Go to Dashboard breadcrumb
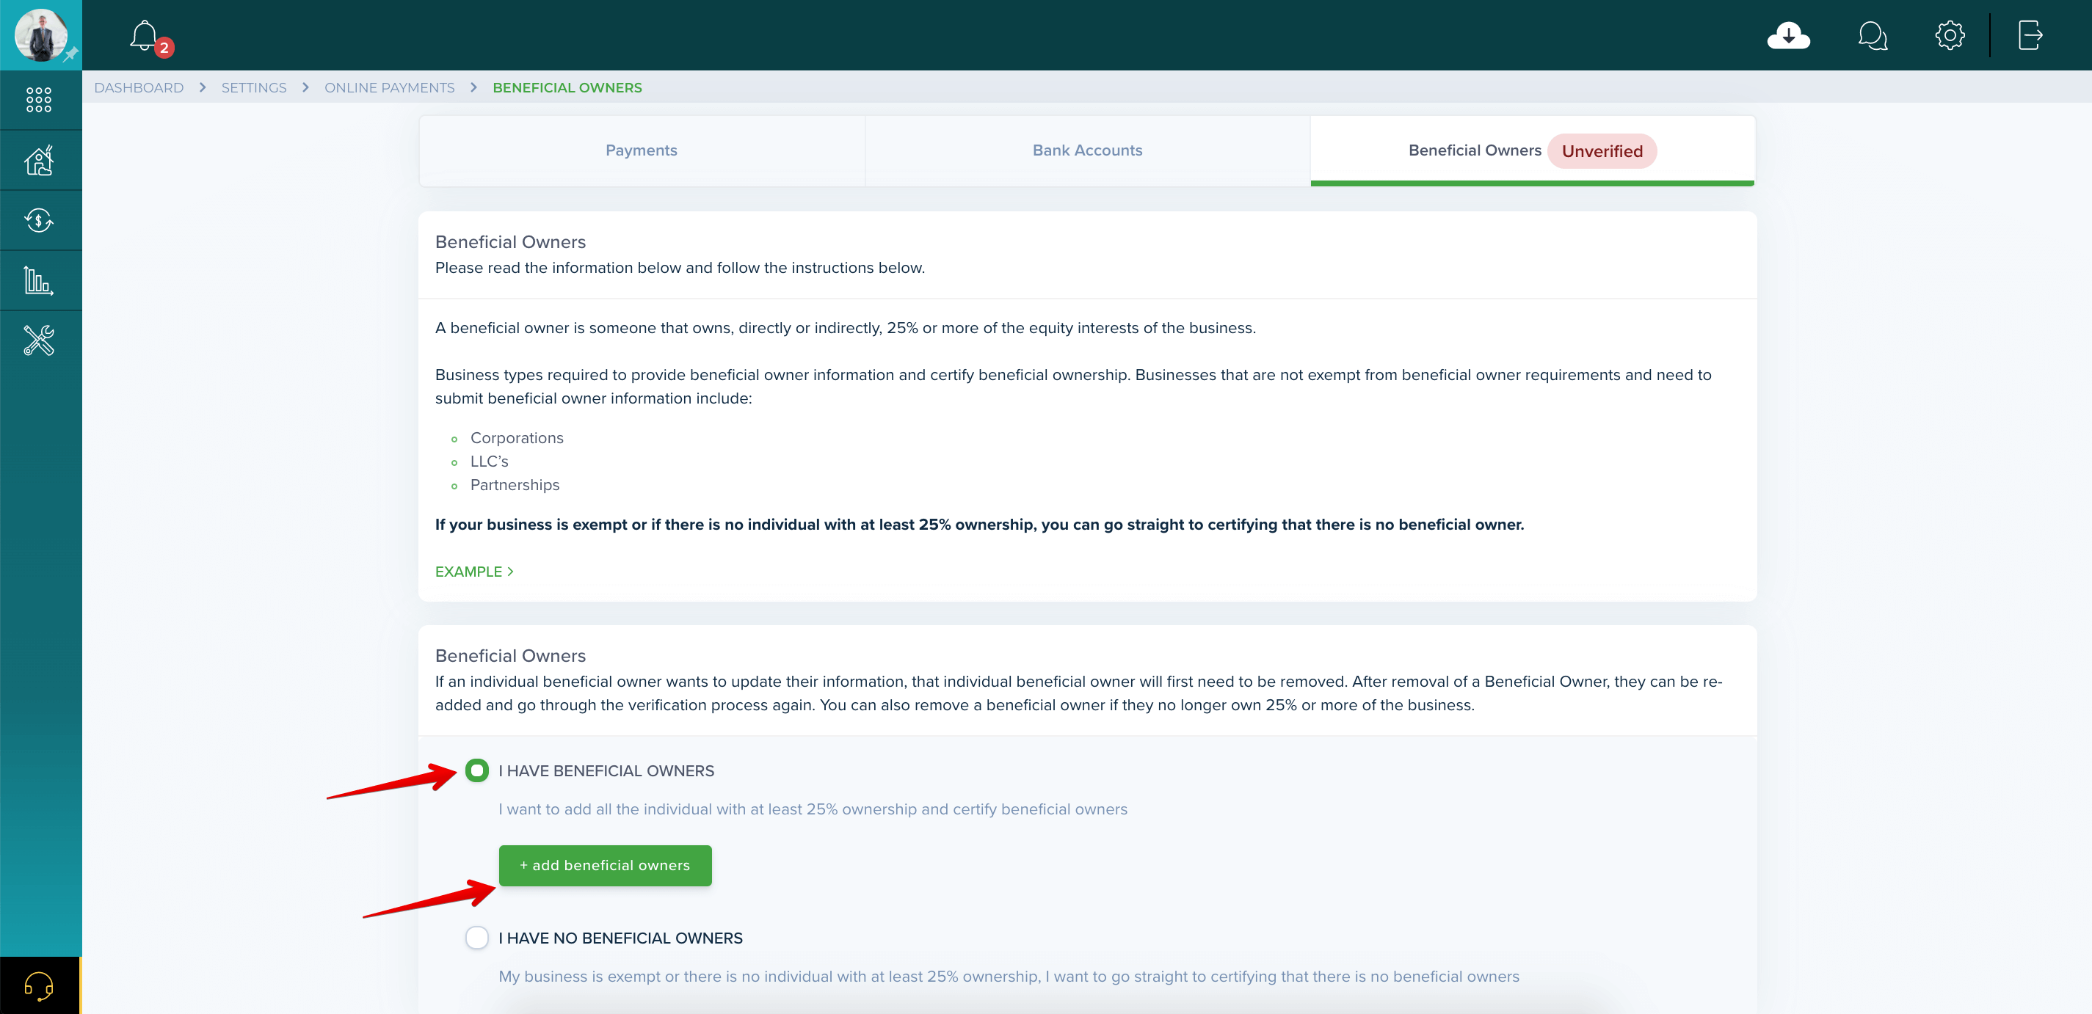The width and height of the screenshot is (2092, 1014). point(139,88)
